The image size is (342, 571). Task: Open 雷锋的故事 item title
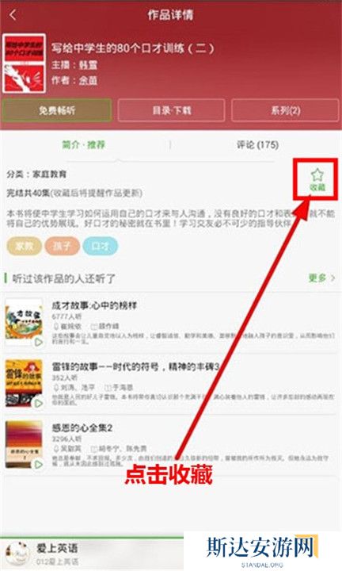pyautogui.click(x=135, y=366)
